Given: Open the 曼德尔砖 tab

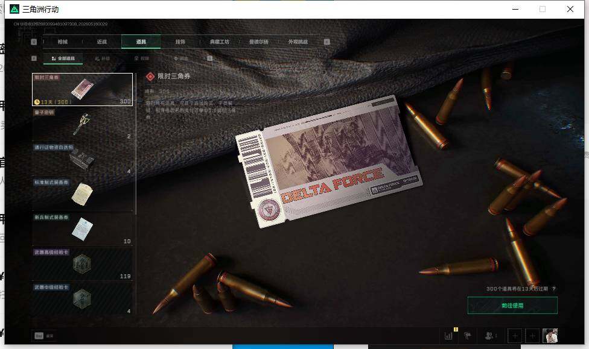Looking at the screenshot, I should tap(259, 42).
